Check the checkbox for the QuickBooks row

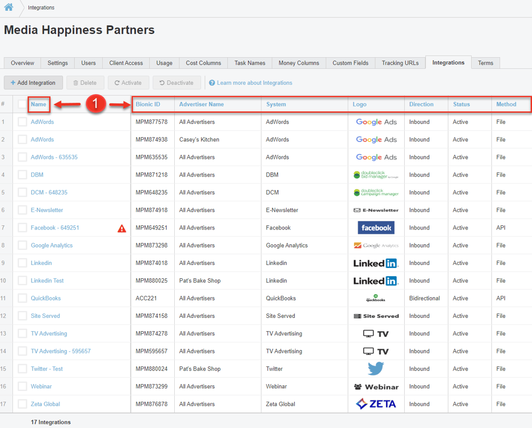point(22,298)
